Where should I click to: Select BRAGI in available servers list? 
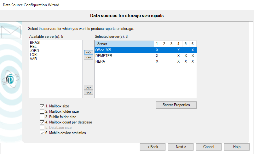(35, 42)
